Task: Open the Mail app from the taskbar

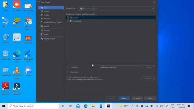Action: click(x=78, y=106)
